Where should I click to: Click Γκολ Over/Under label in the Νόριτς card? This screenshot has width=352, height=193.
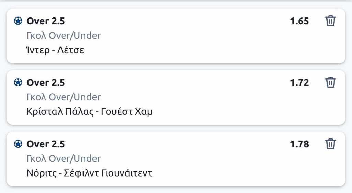(64, 158)
